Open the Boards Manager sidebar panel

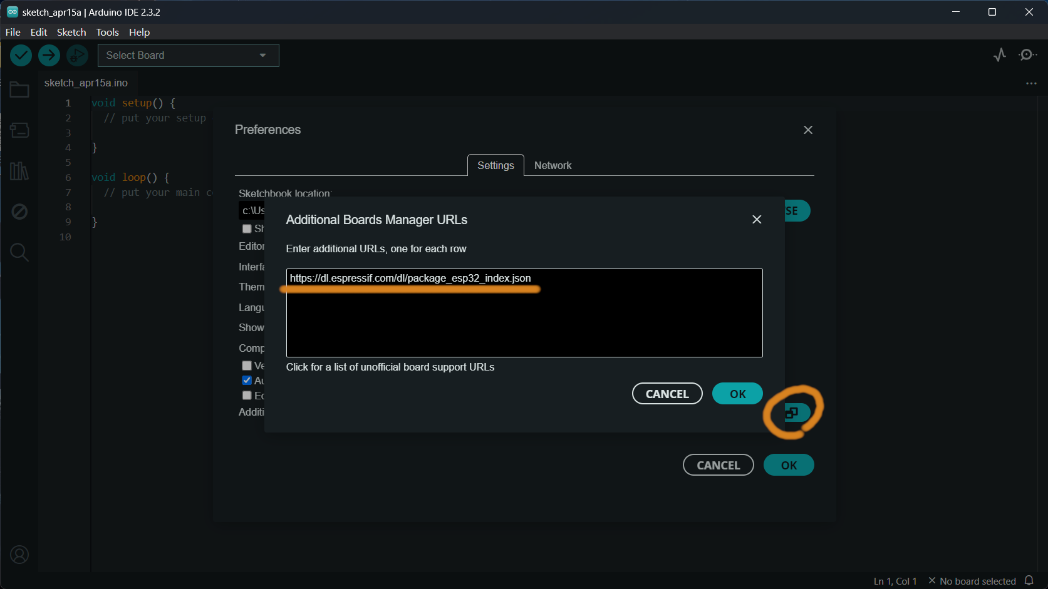click(x=19, y=130)
